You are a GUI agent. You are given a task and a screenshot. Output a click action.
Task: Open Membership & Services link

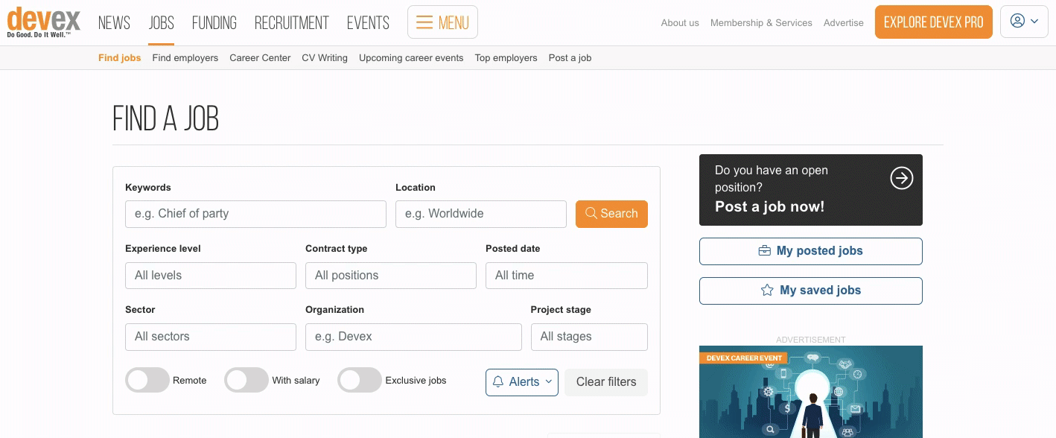[x=761, y=23]
